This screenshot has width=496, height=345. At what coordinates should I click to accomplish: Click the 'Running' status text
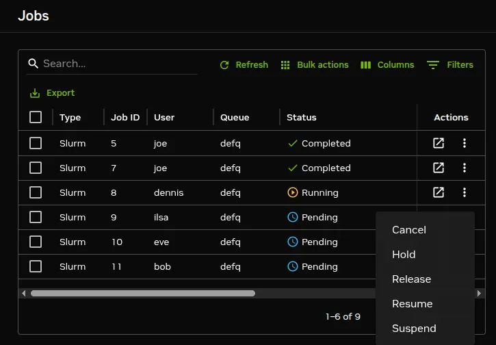319,193
